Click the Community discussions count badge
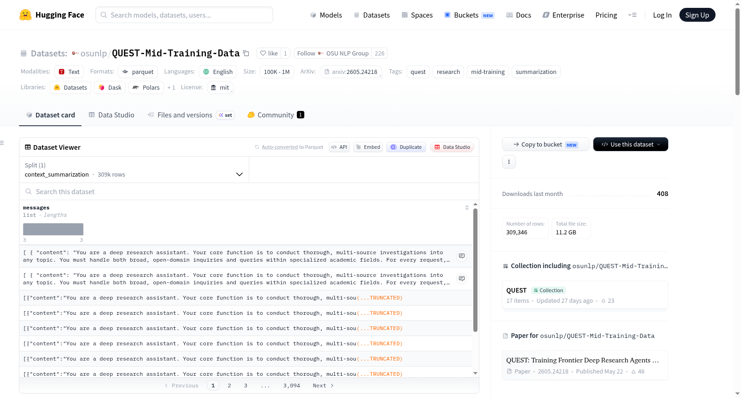 [301, 115]
